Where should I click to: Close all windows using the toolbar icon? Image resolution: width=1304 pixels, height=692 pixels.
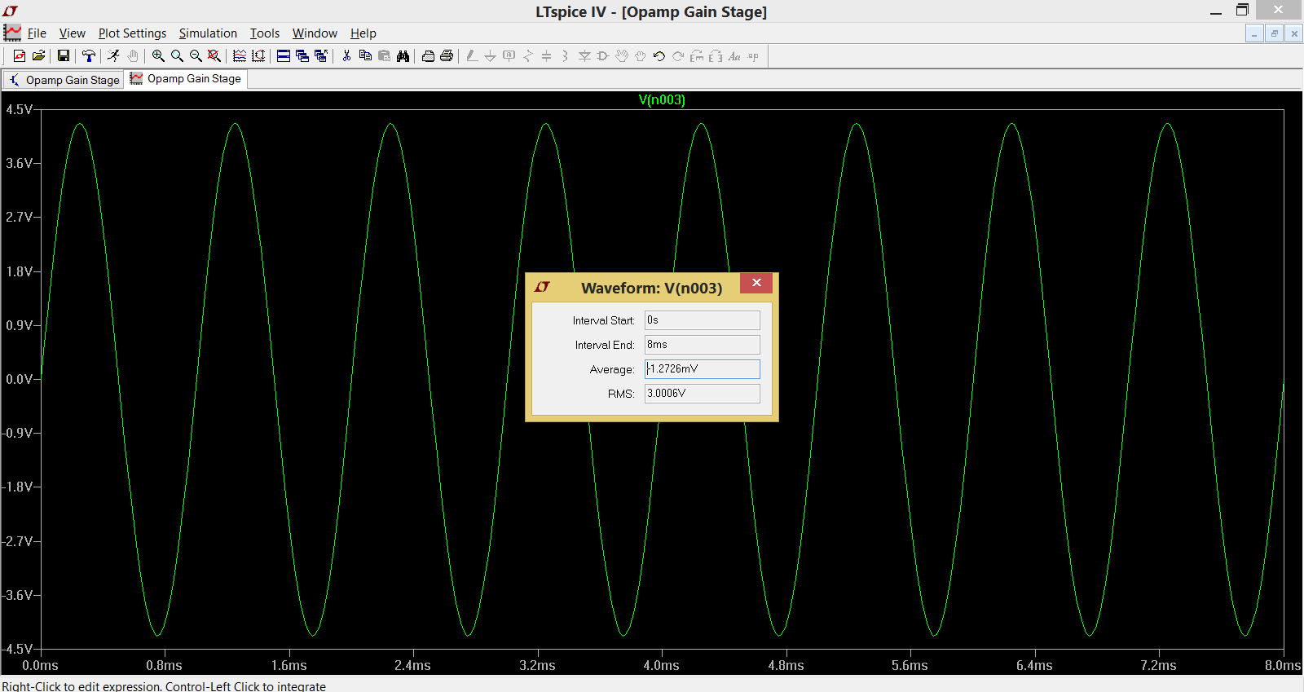click(321, 55)
